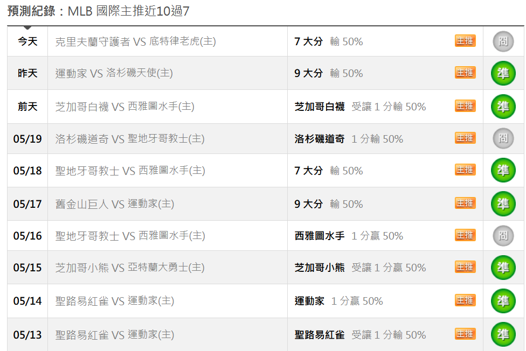526x351 pixels.
Task: Click the grey status icon in the 05/16 row
Action: [x=503, y=236]
